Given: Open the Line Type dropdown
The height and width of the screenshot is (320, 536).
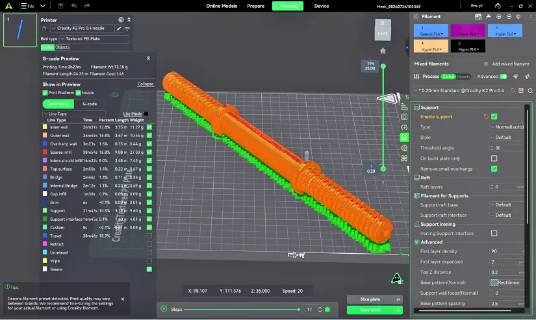Looking at the screenshot, I should [x=74, y=114].
